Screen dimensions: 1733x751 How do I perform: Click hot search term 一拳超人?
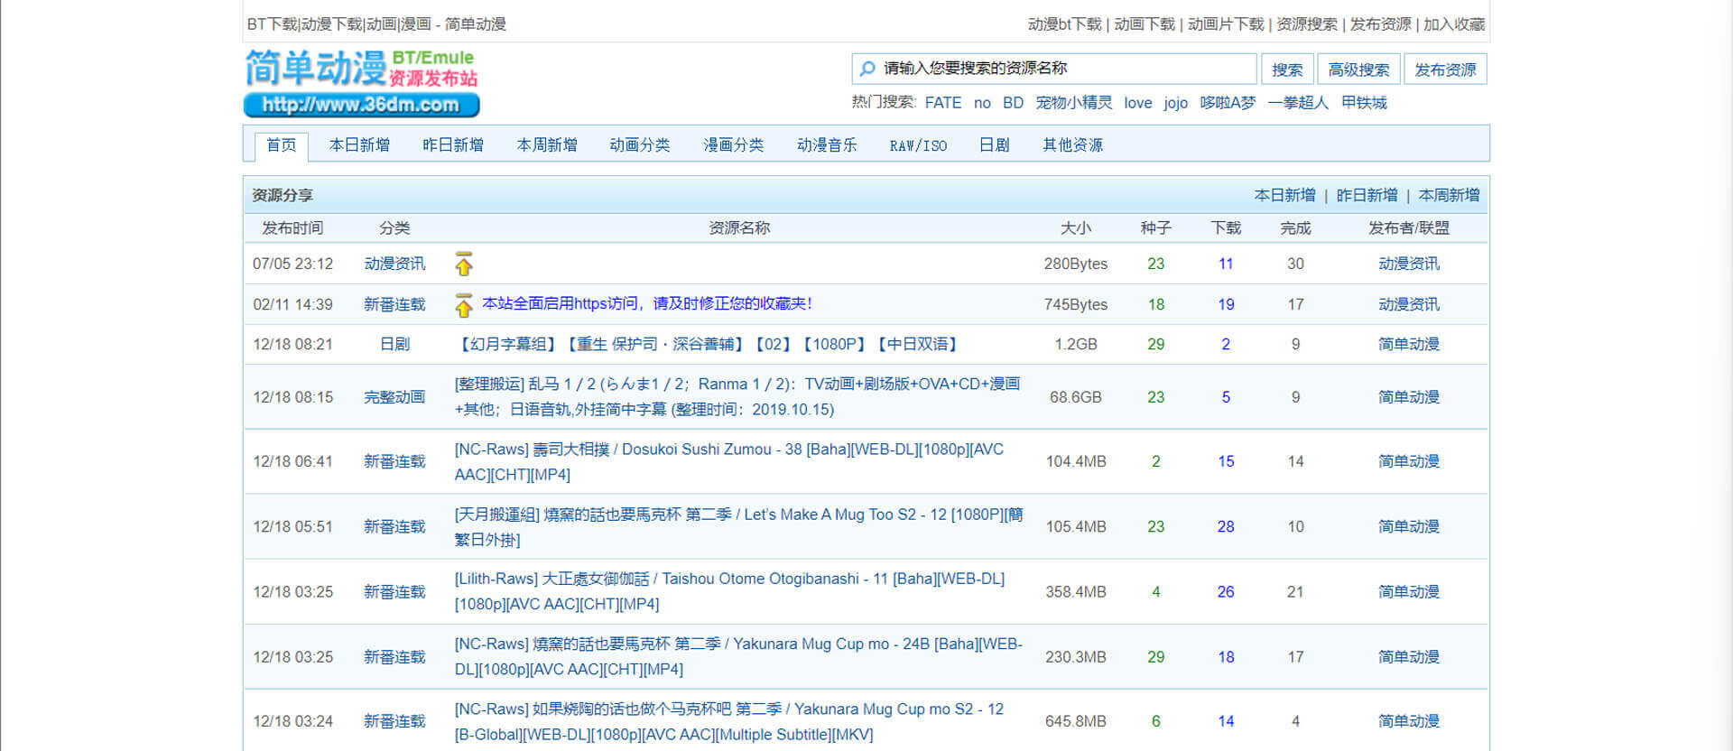tap(1298, 103)
